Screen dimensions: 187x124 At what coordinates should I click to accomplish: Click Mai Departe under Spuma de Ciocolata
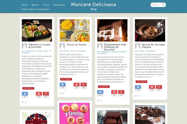141,82
